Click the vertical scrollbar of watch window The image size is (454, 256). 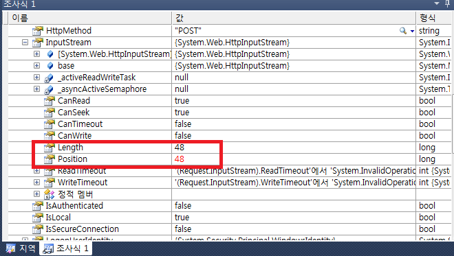pyautogui.click(x=453, y=124)
